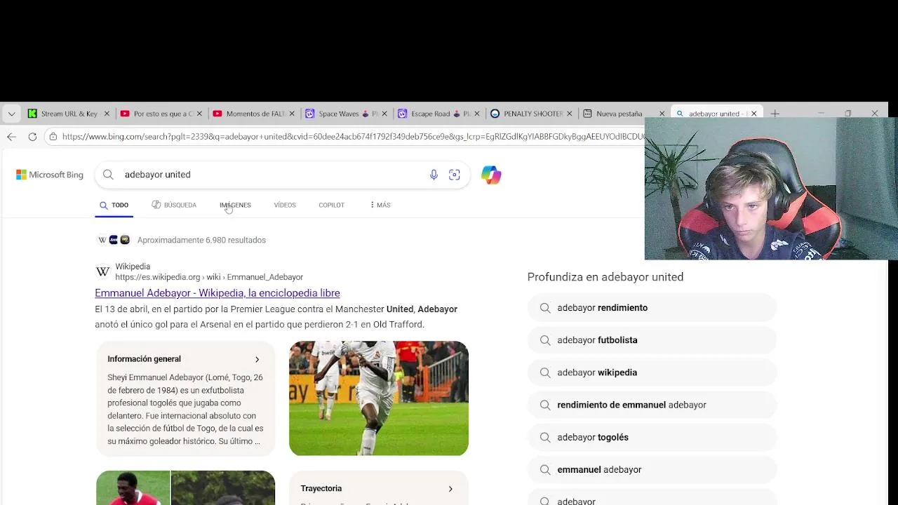Click the es.wikipedia.org URL text

(209, 277)
